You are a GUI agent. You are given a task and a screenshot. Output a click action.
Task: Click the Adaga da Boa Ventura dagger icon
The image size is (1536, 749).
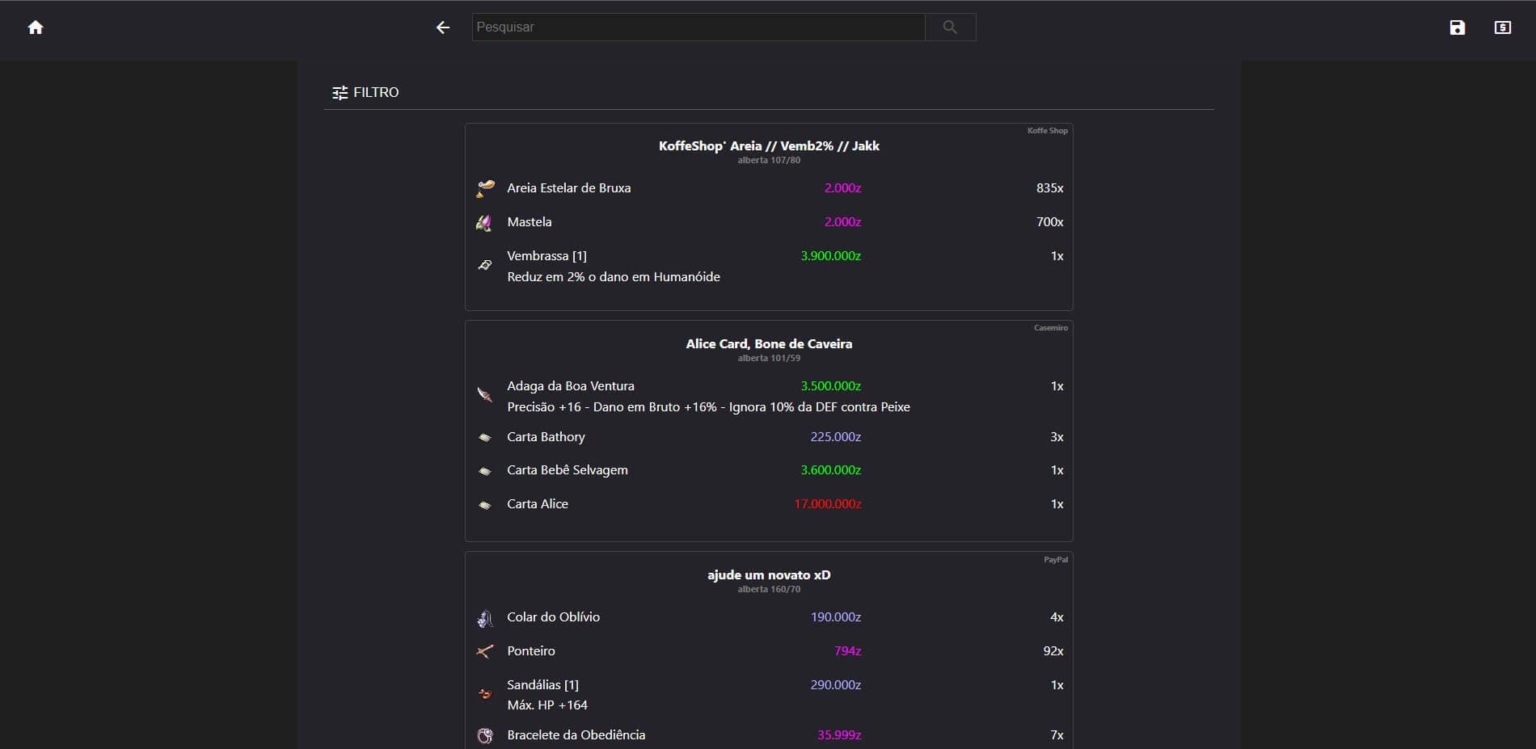(485, 395)
